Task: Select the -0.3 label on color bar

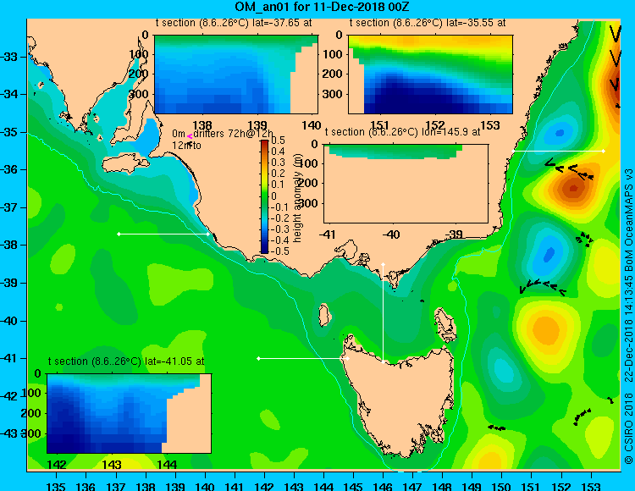Action: (x=280, y=229)
